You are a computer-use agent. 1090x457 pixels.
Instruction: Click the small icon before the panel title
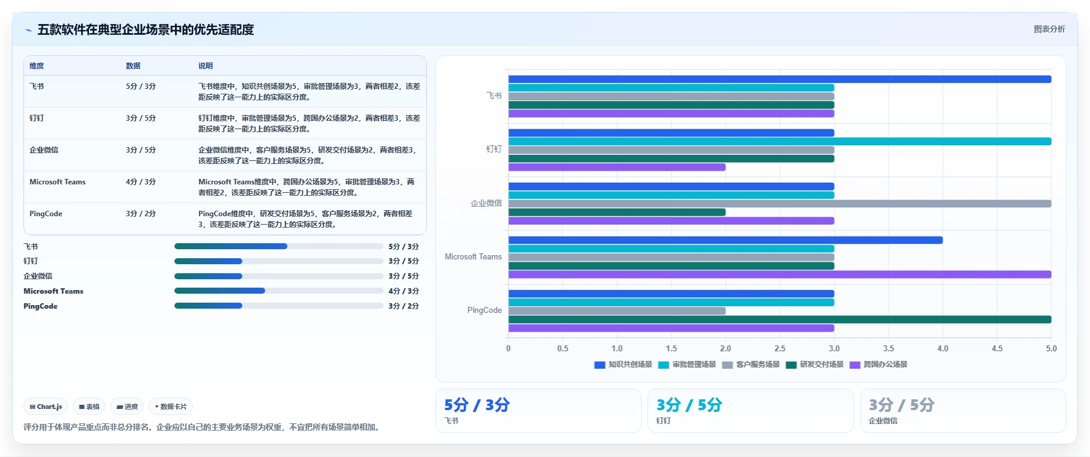click(x=28, y=30)
